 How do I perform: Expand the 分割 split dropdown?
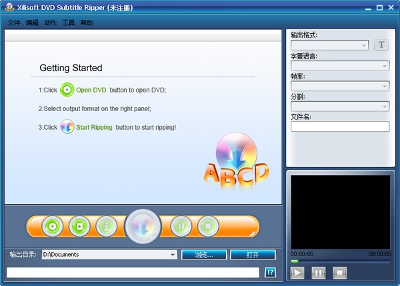pyautogui.click(x=340, y=106)
